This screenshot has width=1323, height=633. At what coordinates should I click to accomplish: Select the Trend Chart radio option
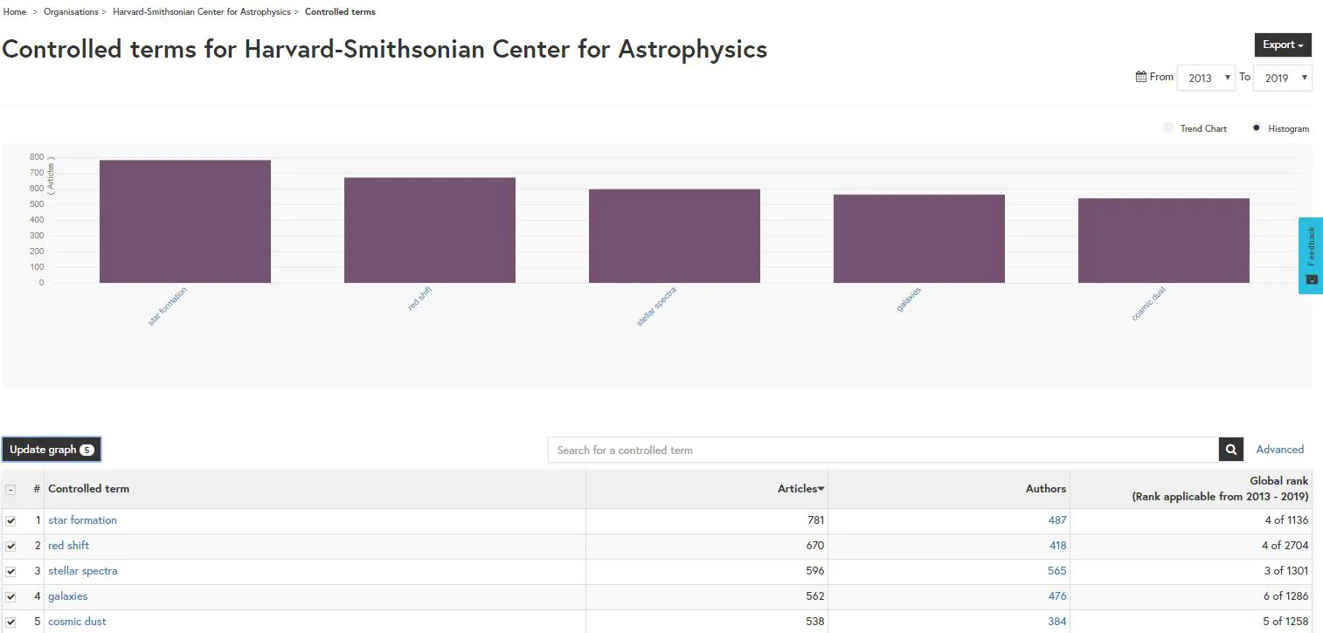tap(1169, 128)
